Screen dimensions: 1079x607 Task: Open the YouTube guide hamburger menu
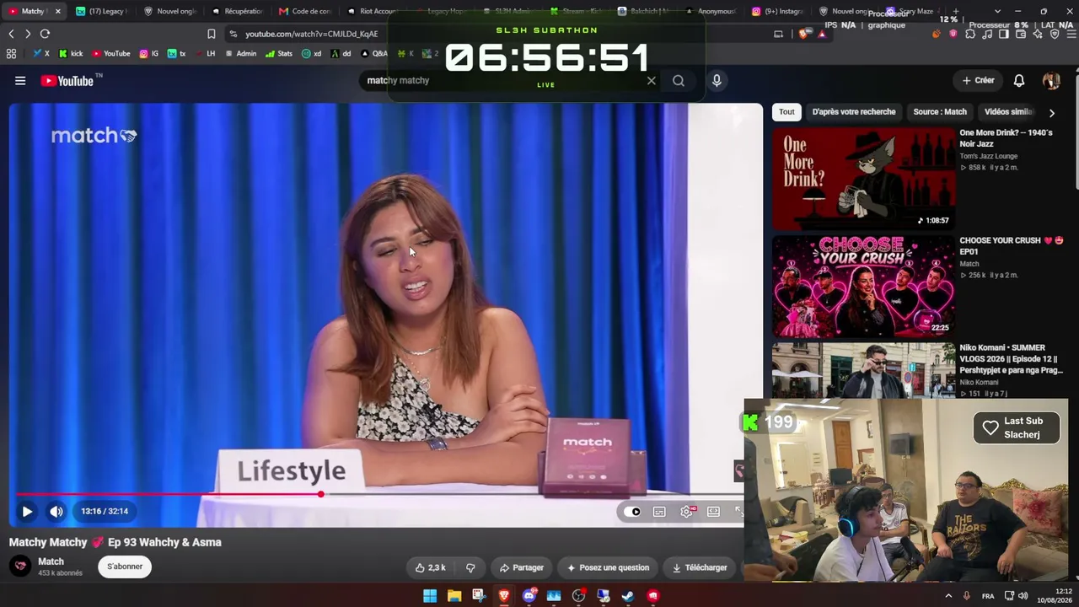pyautogui.click(x=20, y=81)
